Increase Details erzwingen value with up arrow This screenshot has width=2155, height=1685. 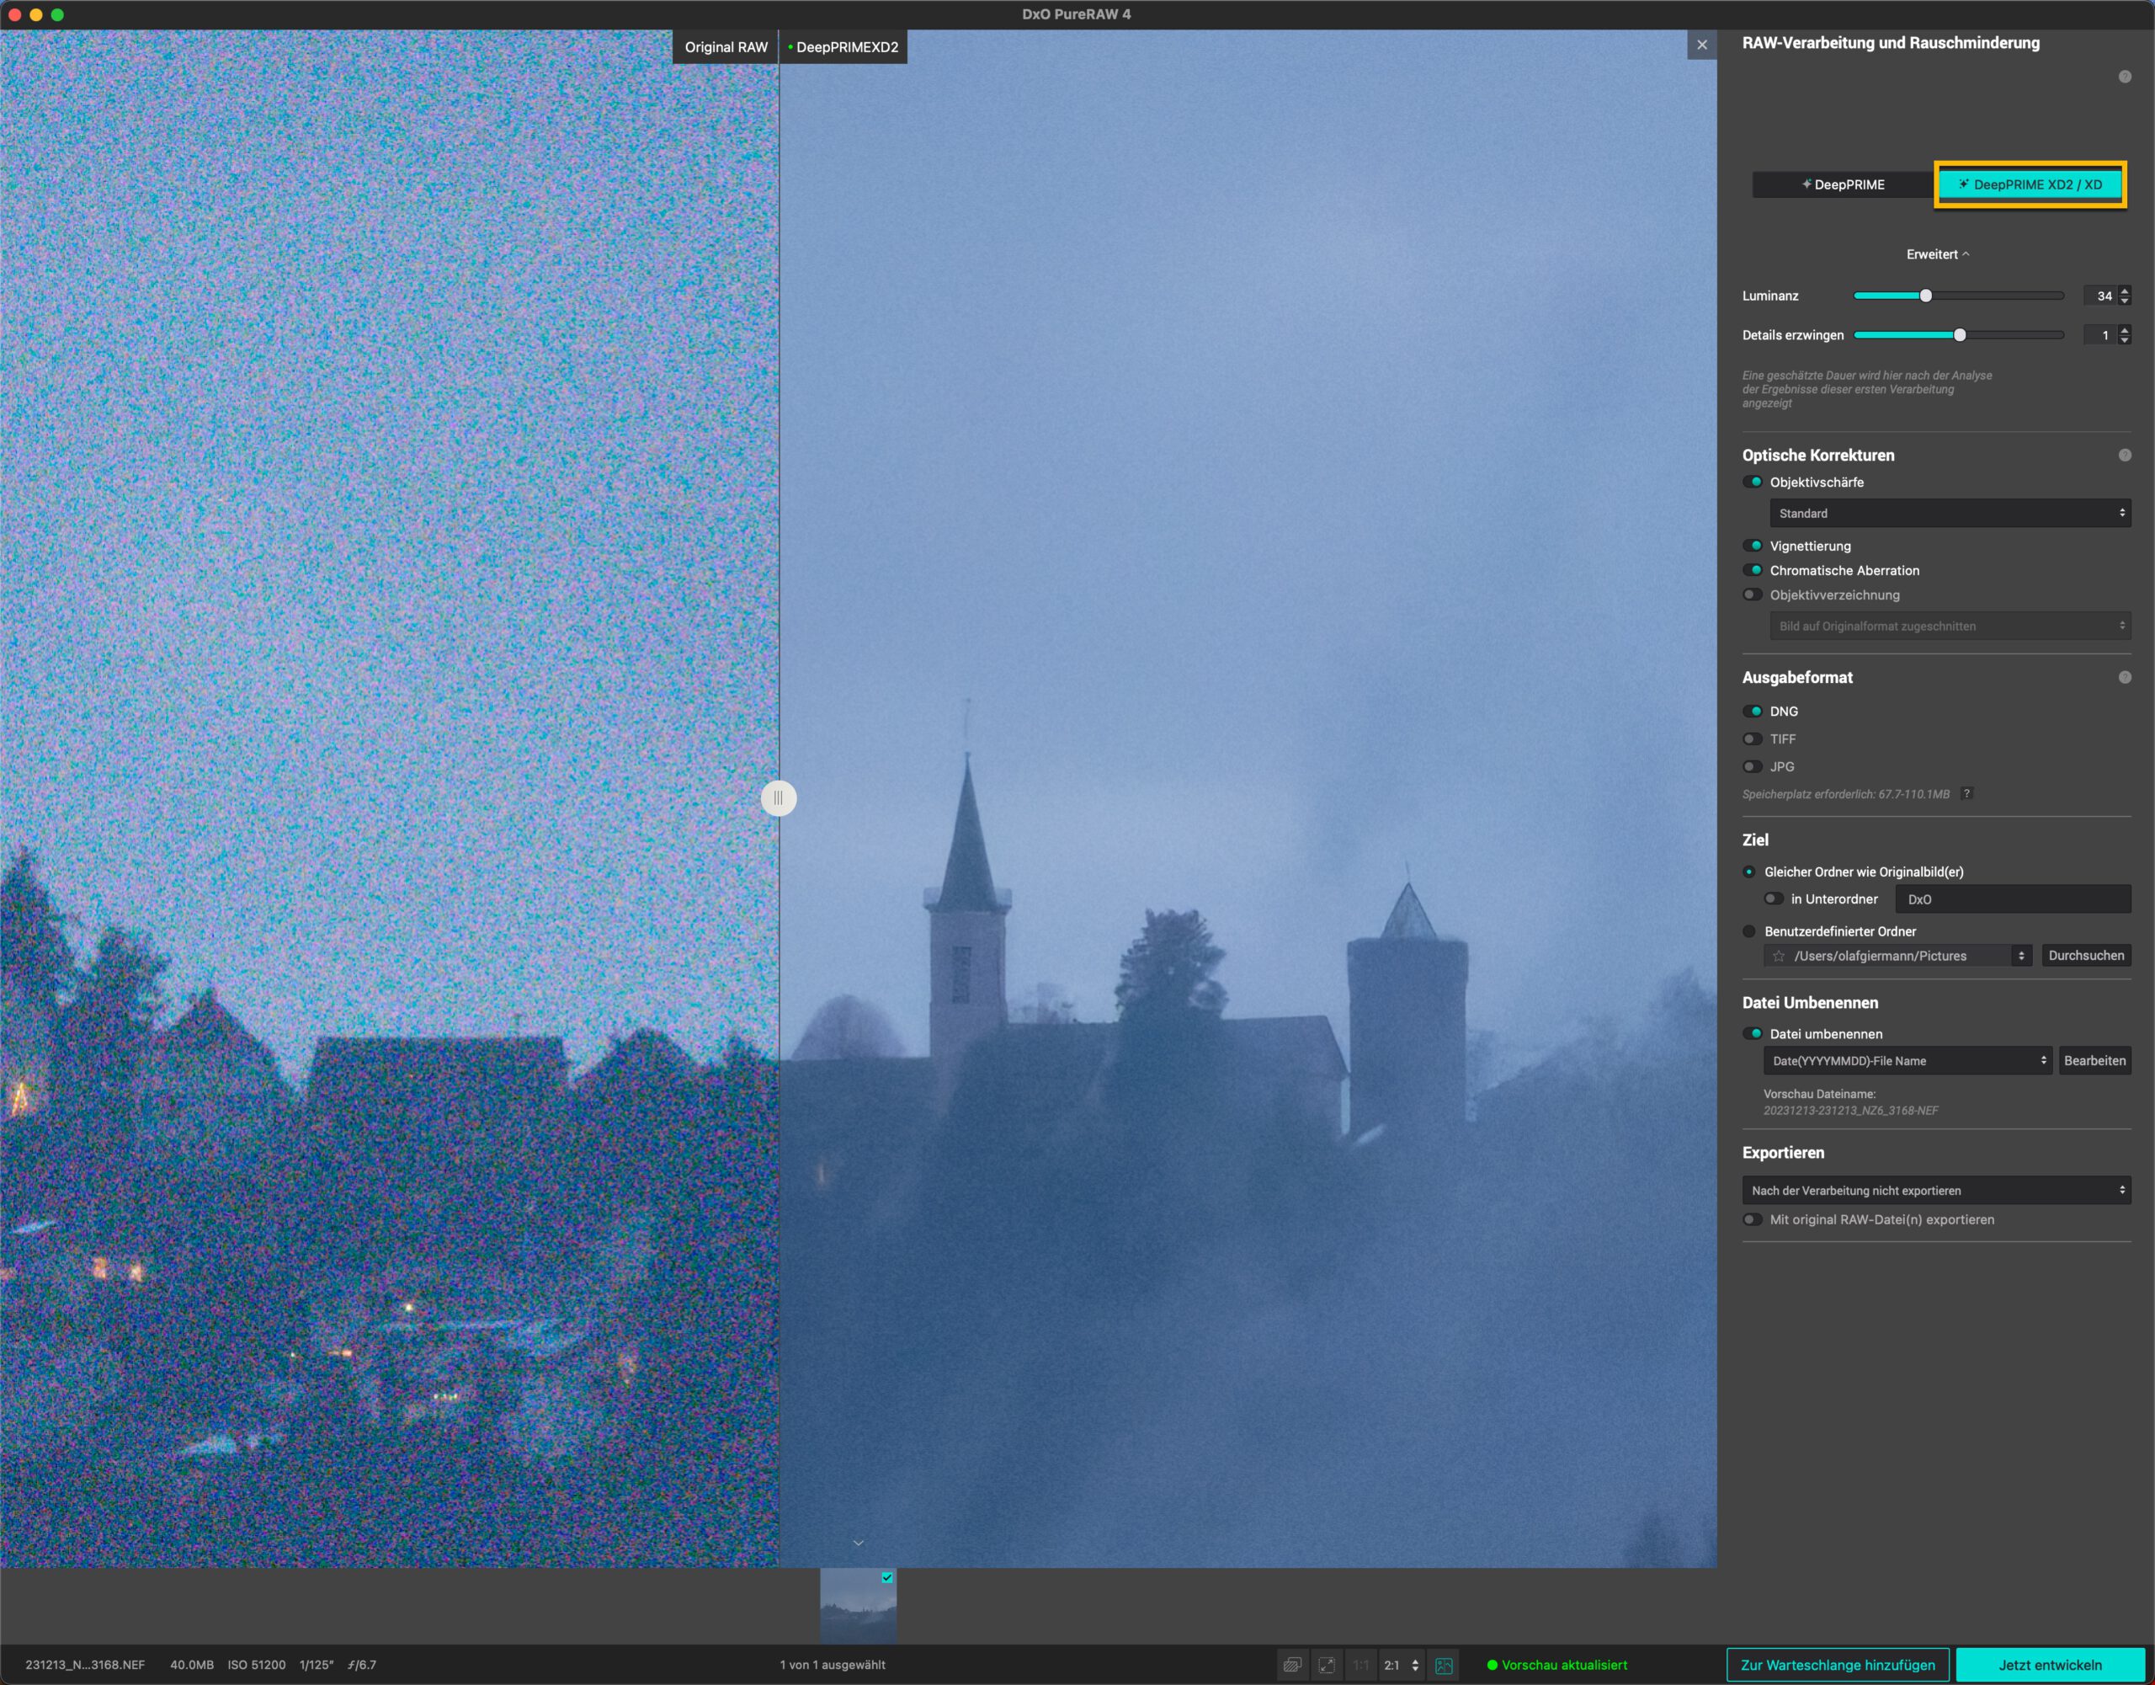(x=2125, y=330)
